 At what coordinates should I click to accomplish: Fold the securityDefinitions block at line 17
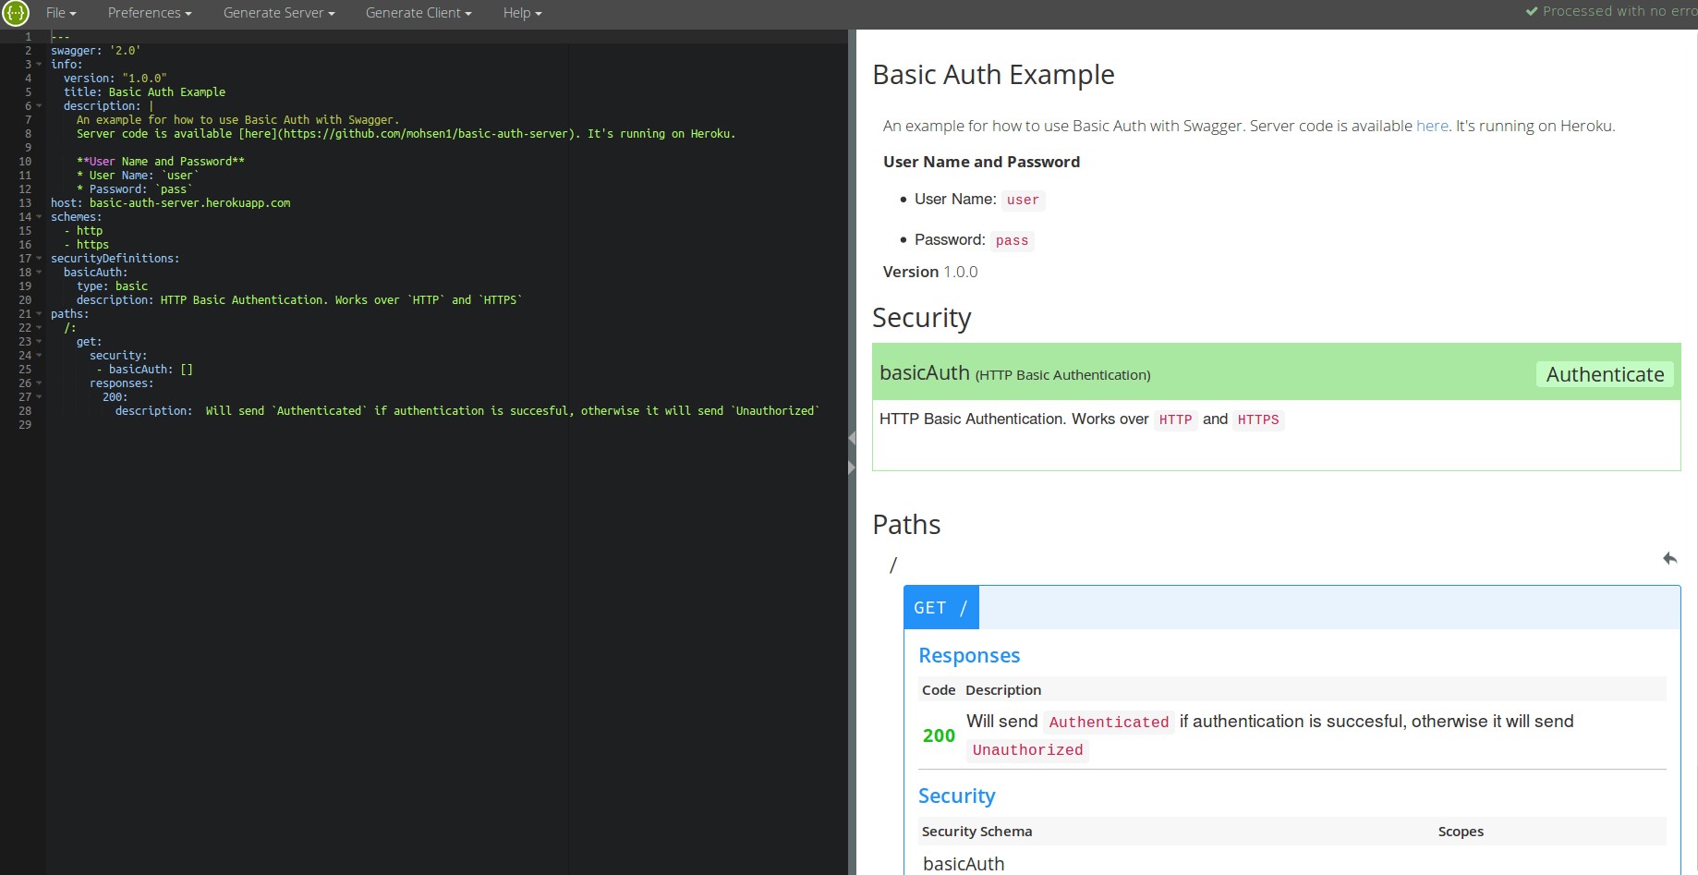(39, 259)
